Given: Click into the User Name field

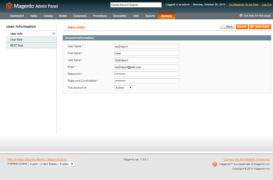Looking at the screenshot, I should click(x=146, y=46).
